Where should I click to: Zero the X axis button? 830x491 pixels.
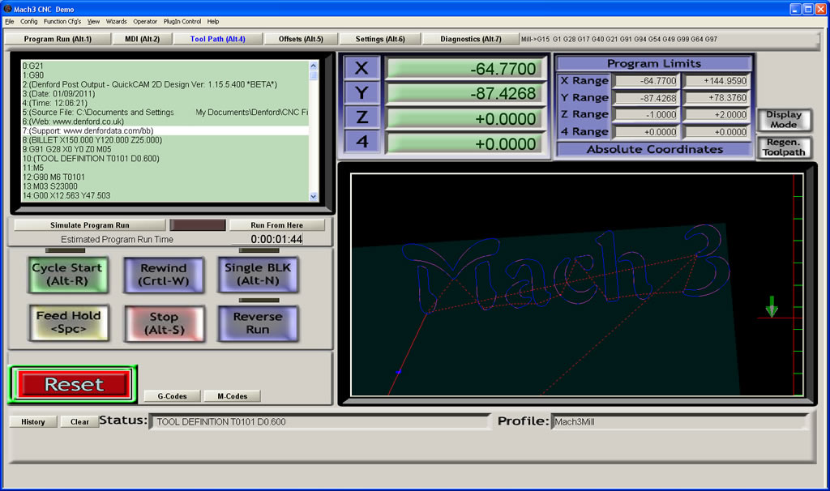click(x=362, y=69)
